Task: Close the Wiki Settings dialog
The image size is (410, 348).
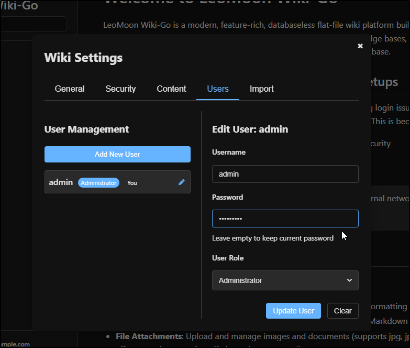Action: point(360,46)
